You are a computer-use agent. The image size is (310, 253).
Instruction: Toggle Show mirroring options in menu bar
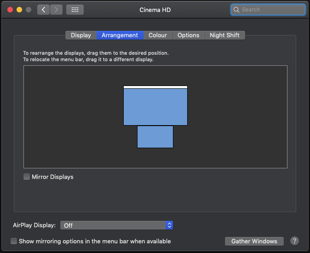click(14, 241)
